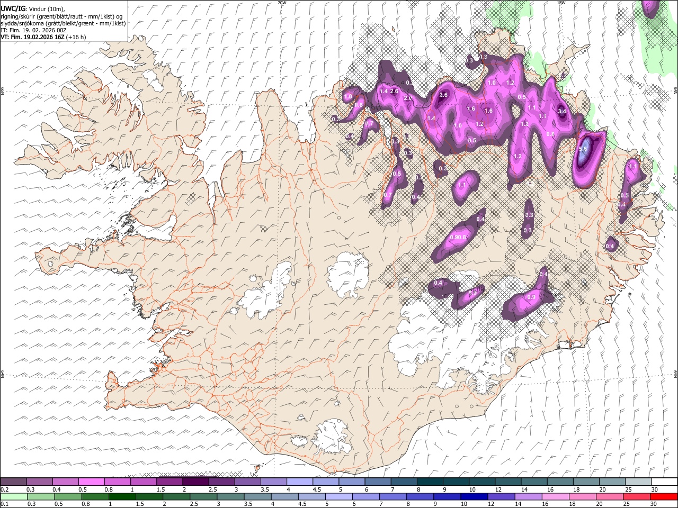Pick the dark teal 8–9 snow legend swatch
Image resolution: width=678 pixels, height=508 pixels.
click(x=430, y=482)
